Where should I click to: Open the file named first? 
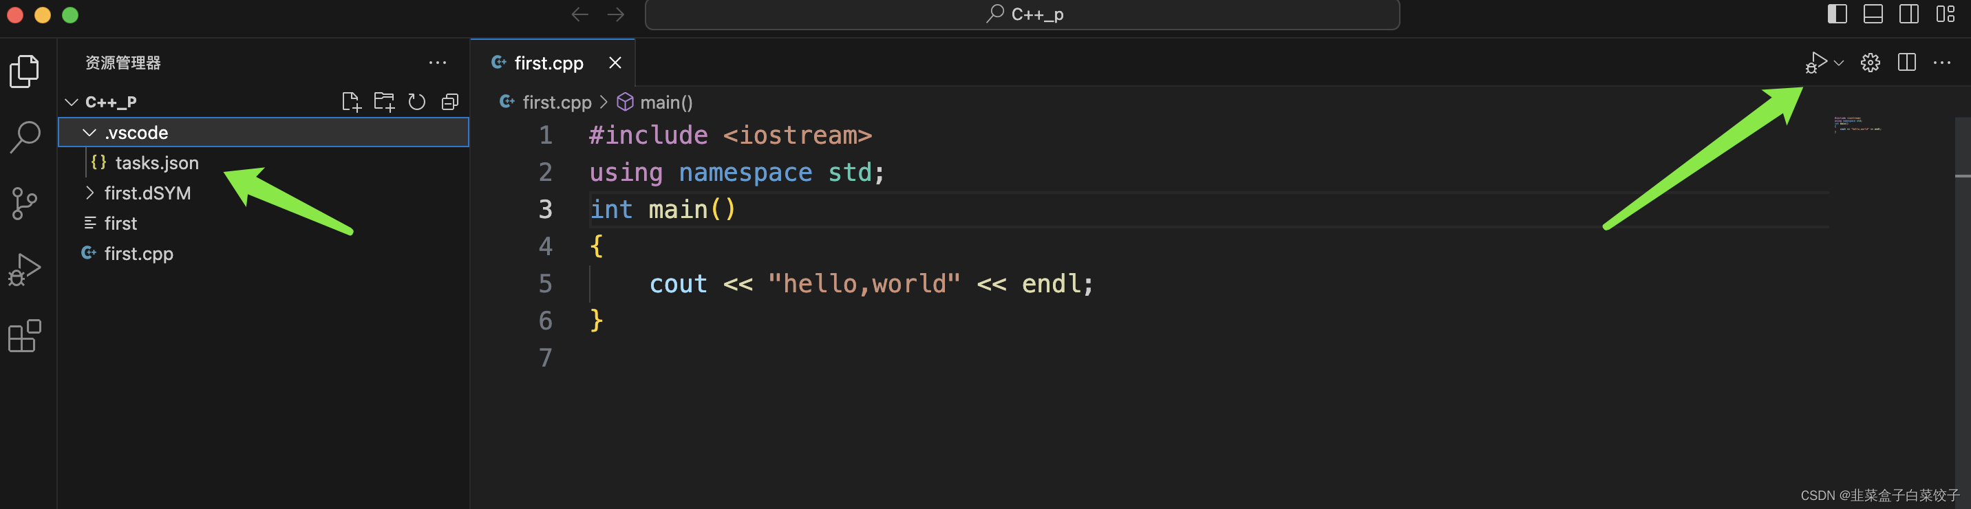click(x=264, y=223)
